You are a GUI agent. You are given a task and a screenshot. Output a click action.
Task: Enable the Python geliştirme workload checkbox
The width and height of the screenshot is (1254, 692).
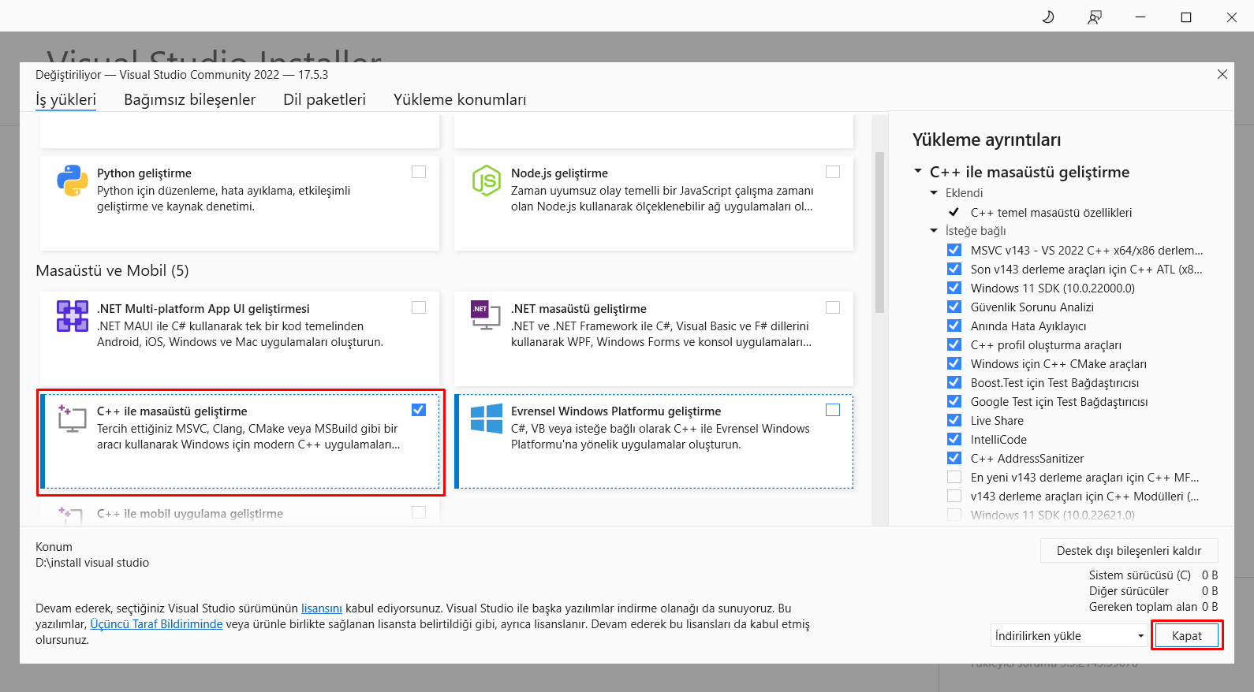coord(419,172)
